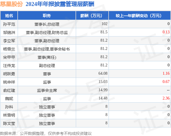This screenshot has width=171, height=136.
Task: Click 陈文莹's position 独立董事
Action: (47, 123)
